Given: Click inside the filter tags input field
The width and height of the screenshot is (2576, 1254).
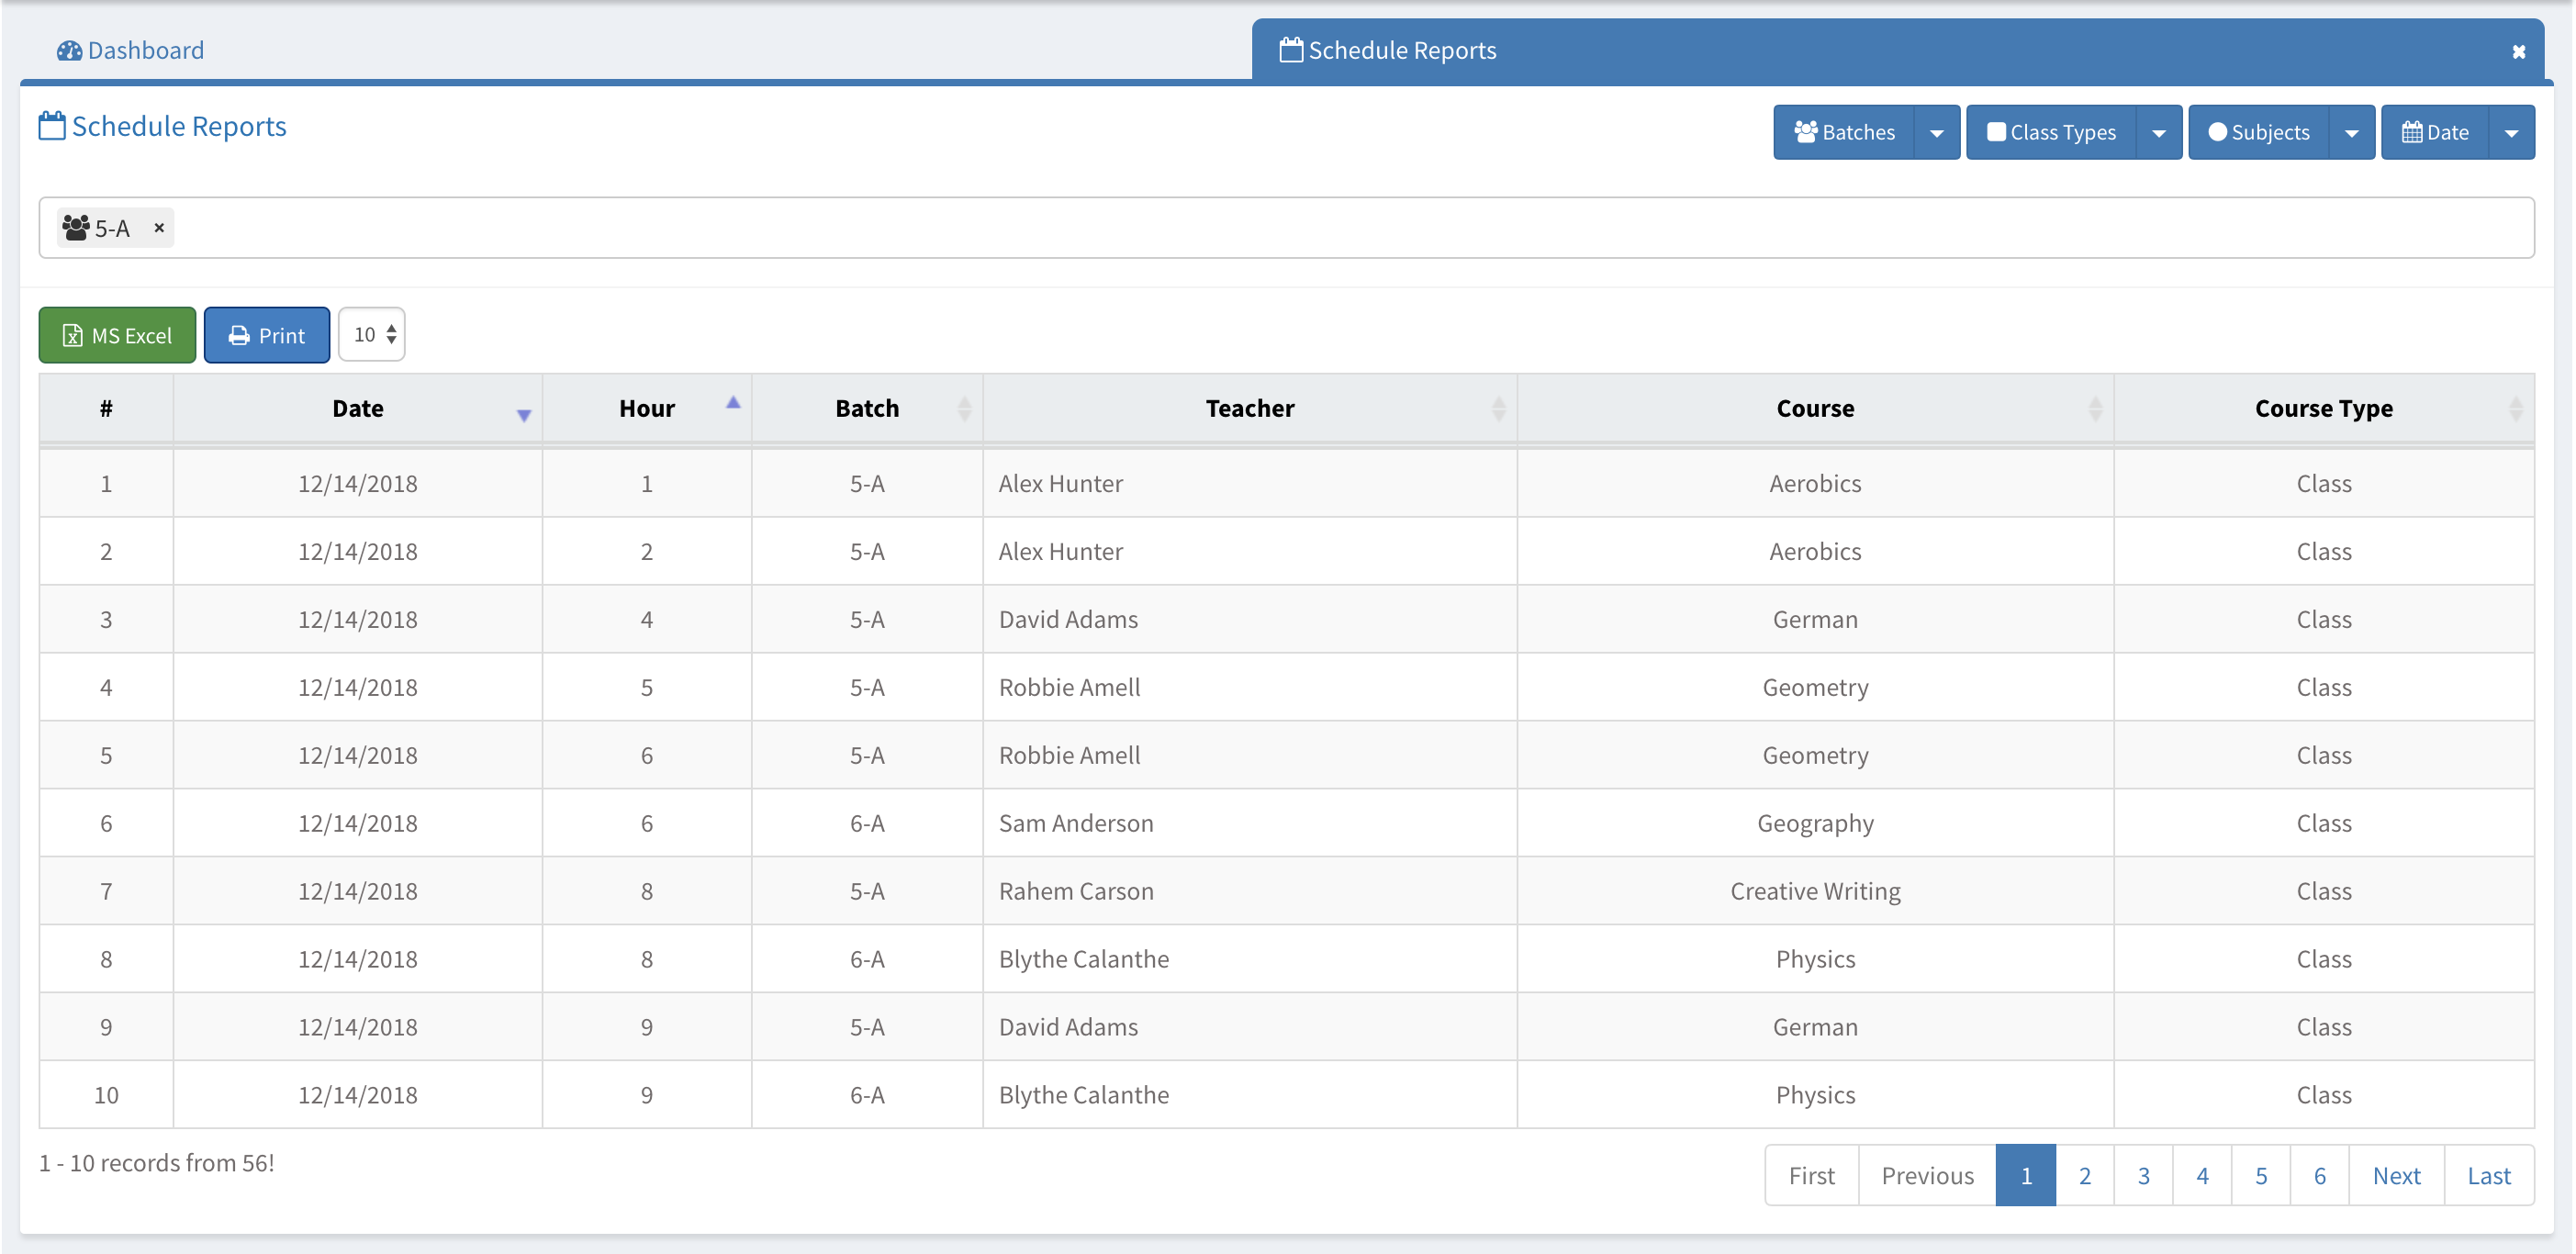Looking at the screenshot, I should [x=1300, y=228].
